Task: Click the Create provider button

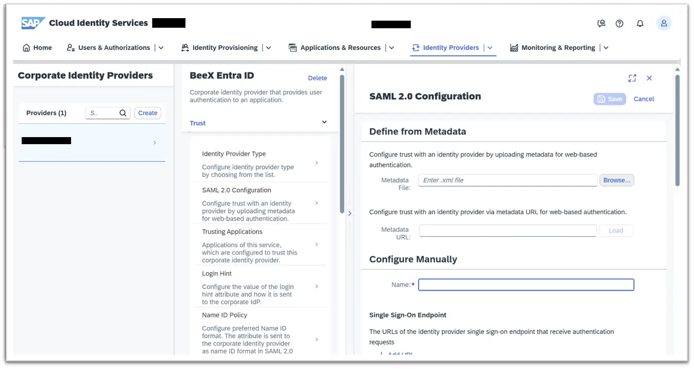Action: 148,113
